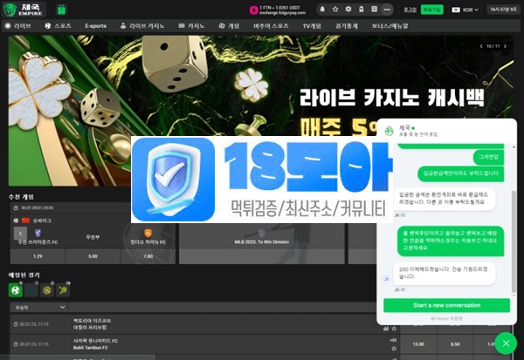This screenshot has height=360, width=524.
Task: Select the table tennis paddle filter
Action: [x=63, y=290]
